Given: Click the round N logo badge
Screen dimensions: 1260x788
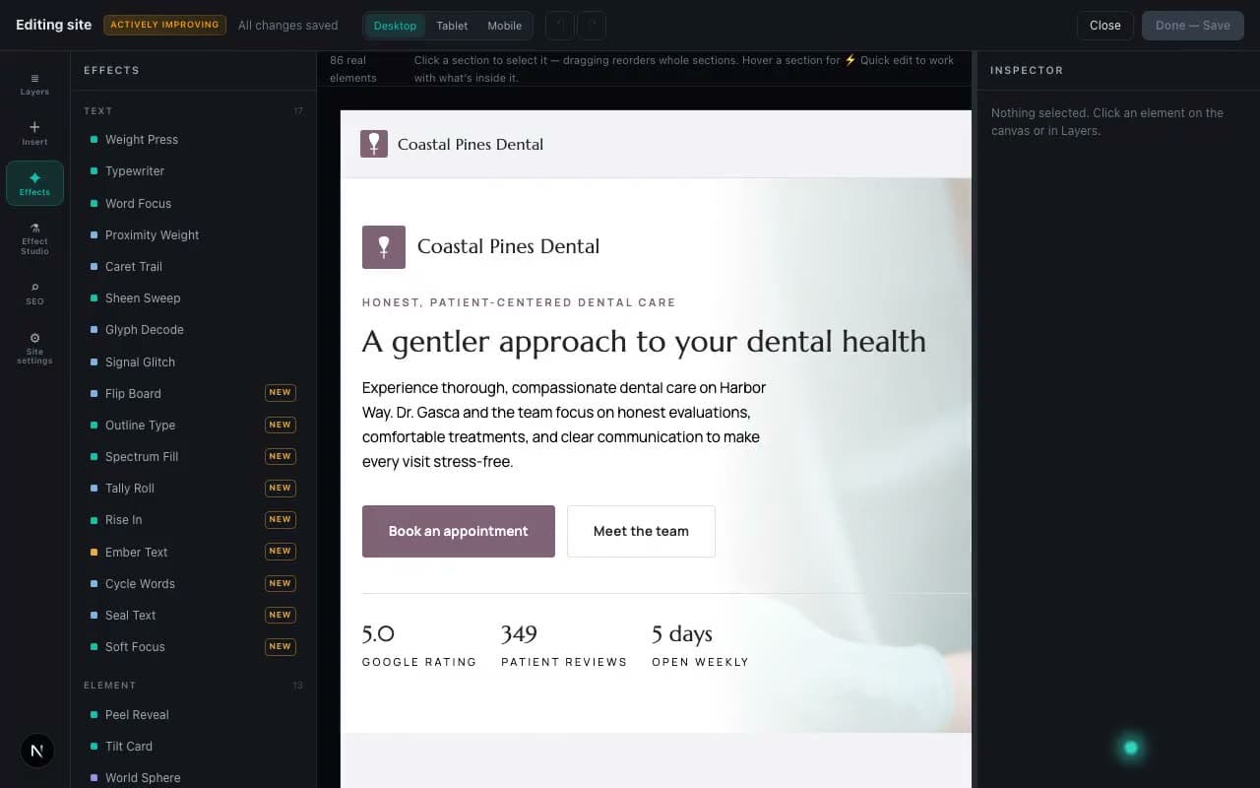Looking at the screenshot, I should tap(36, 751).
